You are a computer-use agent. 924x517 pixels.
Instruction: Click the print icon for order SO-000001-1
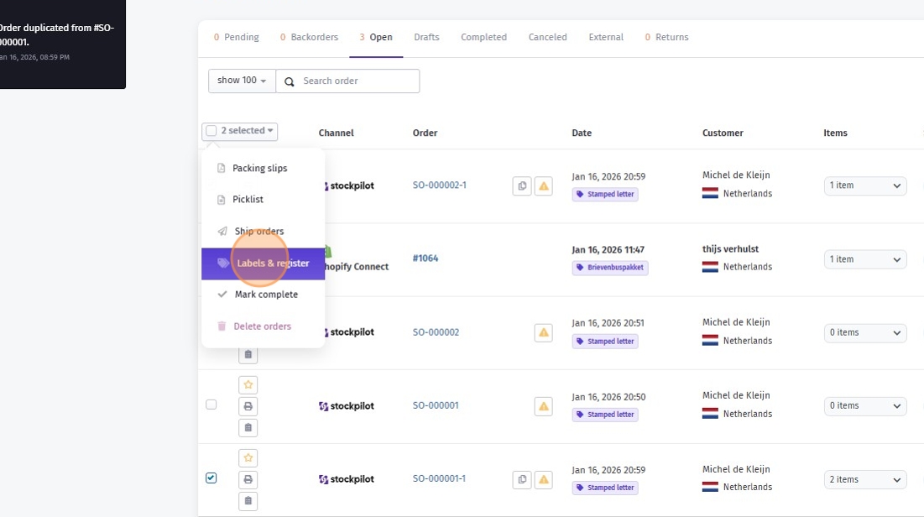click(248, 480)
